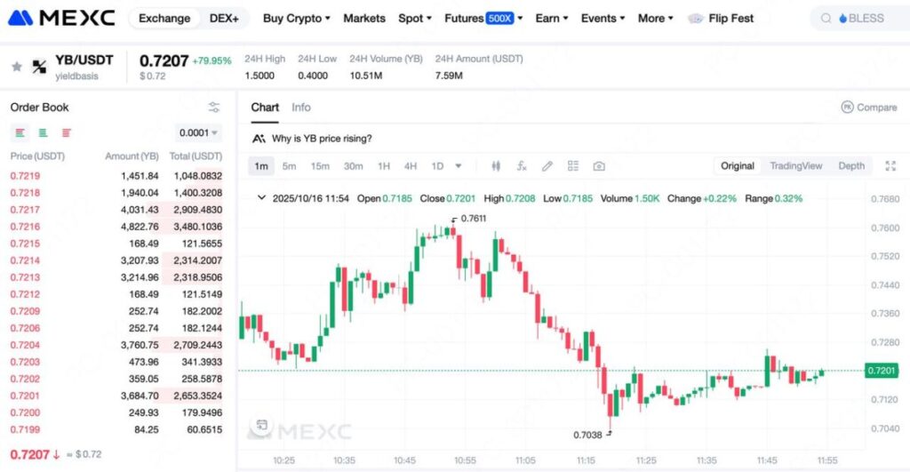Show sell orders only in order book
910x472 pixels.
pyautogui.click(x=67, y=133)
